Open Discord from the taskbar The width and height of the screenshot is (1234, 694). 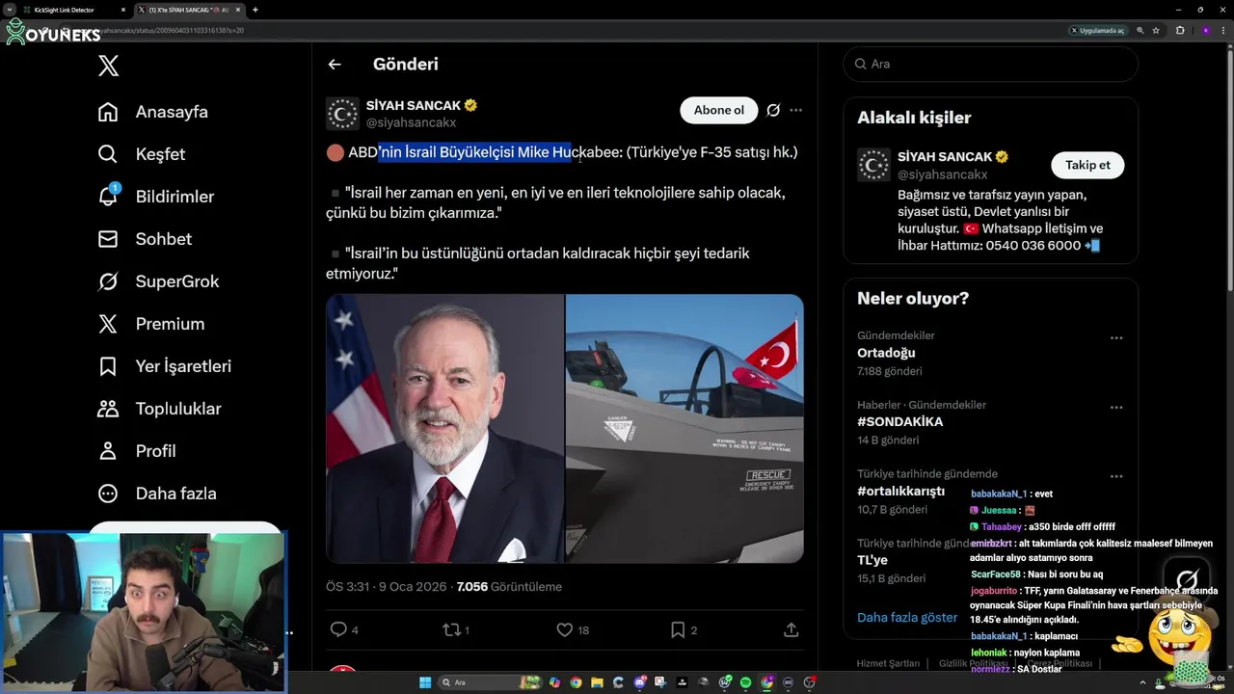coord(640,682)
